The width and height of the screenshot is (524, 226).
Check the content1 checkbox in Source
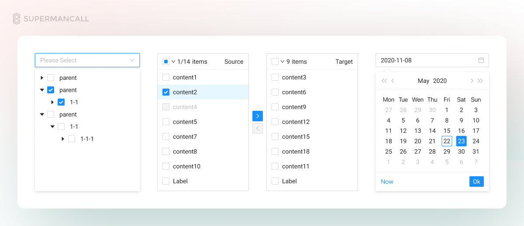(166, 77)
